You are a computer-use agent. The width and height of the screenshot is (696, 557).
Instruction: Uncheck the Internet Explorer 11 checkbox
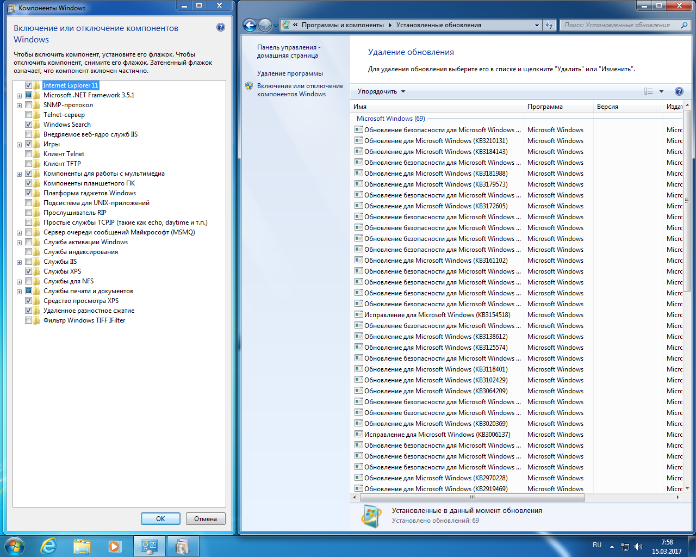tap(28, 85)
